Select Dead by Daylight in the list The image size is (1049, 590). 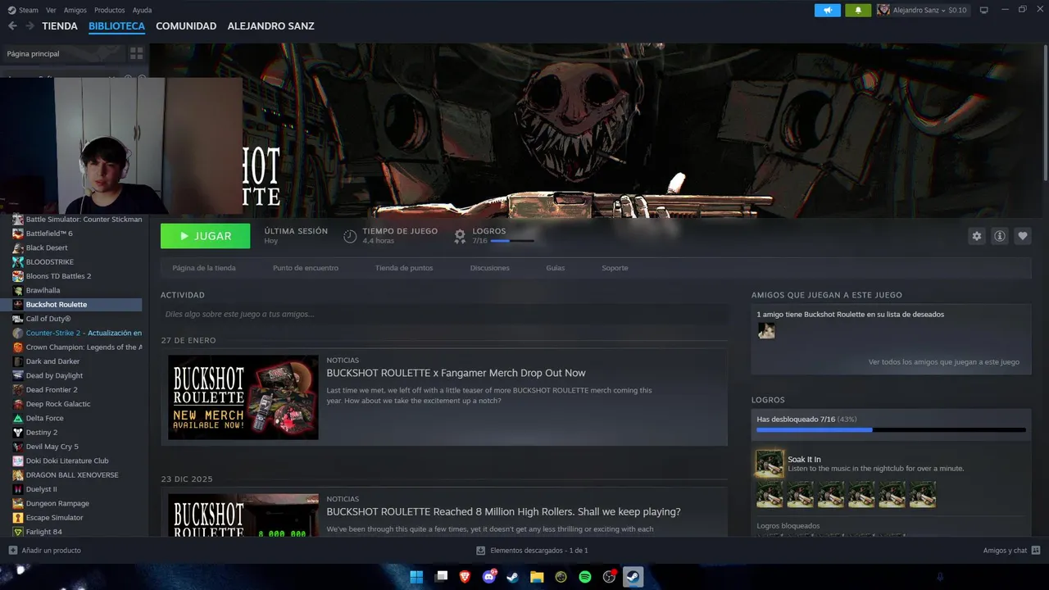[x=54, y=375]
